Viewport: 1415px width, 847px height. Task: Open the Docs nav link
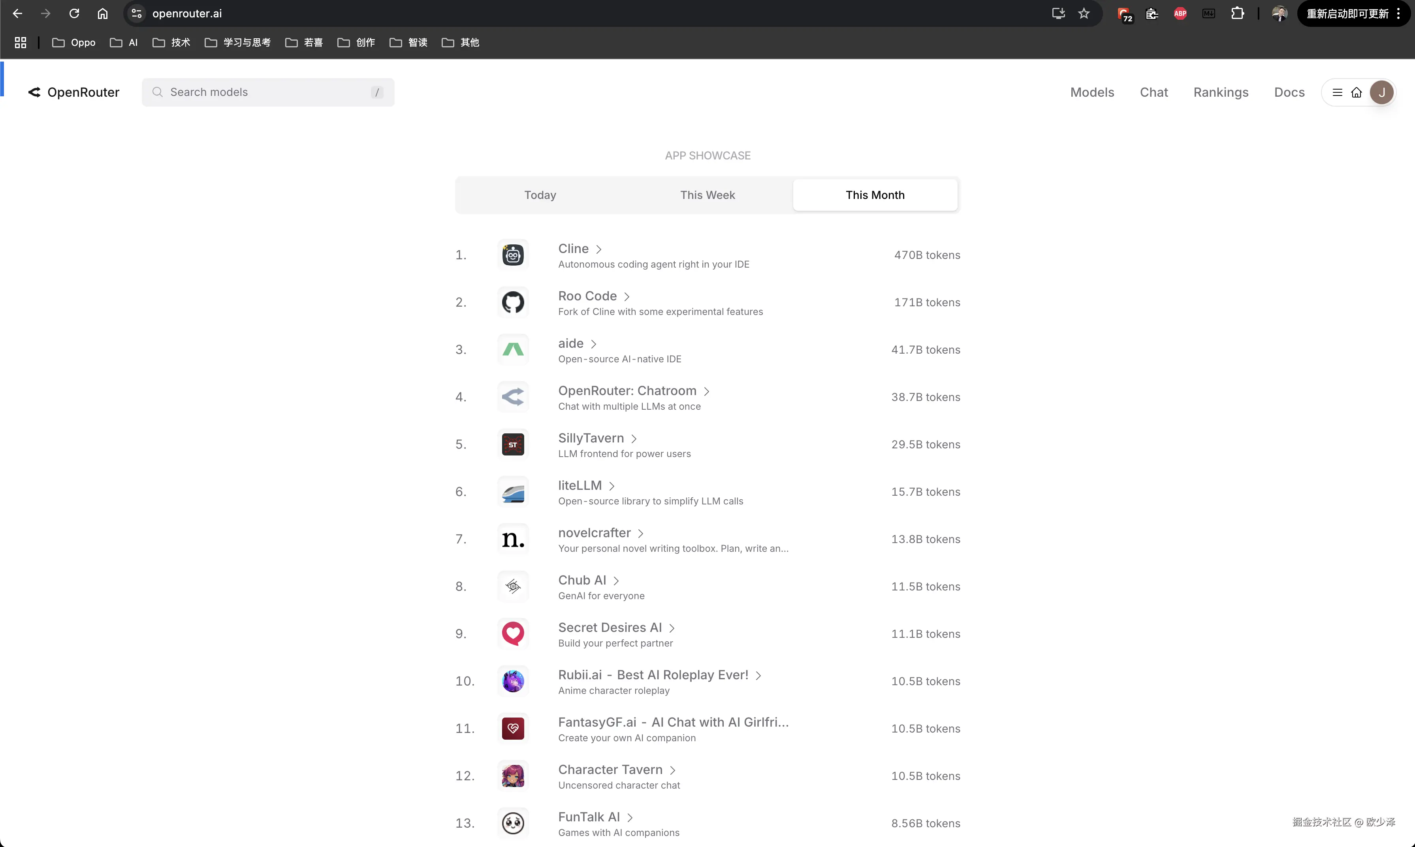tap(1289, 92)
